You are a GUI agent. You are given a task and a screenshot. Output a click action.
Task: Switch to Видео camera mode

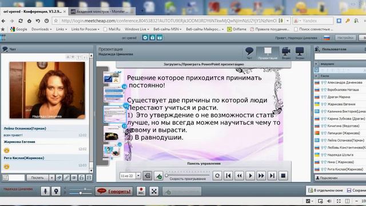tap(286, 53)
